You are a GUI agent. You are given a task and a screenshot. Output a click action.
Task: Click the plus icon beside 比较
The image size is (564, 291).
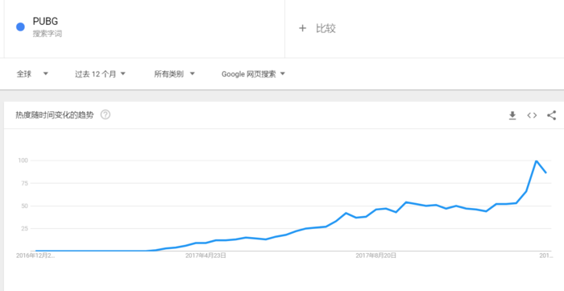[x=302, y=28]
